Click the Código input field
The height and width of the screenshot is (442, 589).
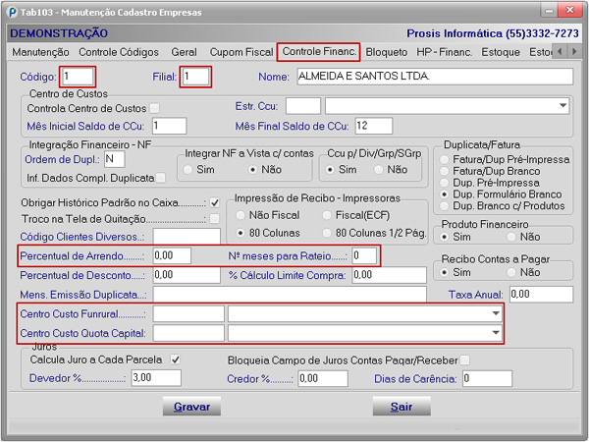coord(78,77)
